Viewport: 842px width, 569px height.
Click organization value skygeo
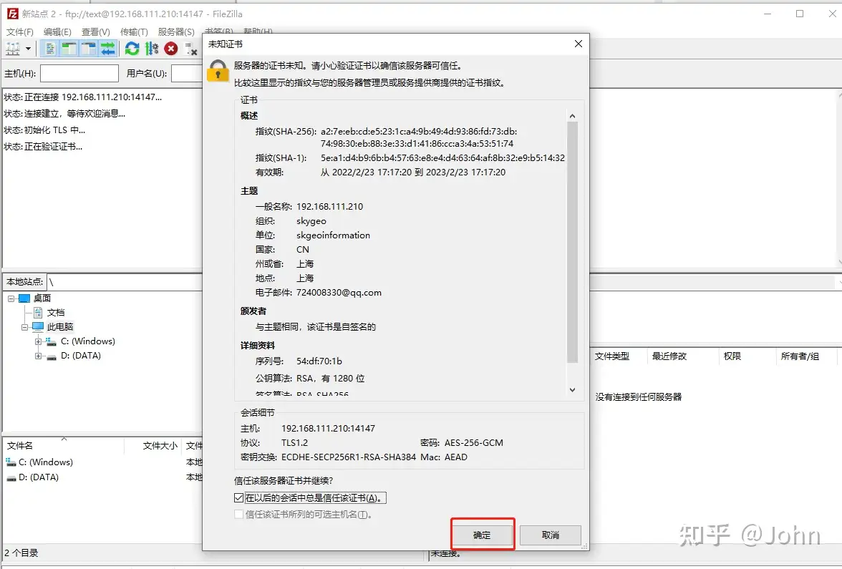point(311,221)
